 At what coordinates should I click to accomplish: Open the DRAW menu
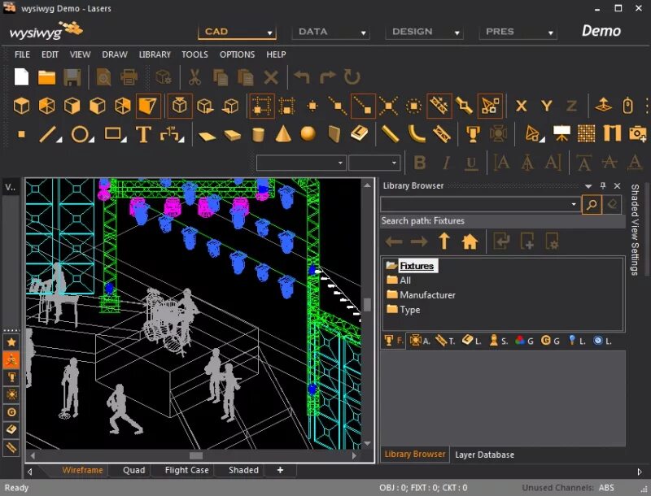click(115, 54)
